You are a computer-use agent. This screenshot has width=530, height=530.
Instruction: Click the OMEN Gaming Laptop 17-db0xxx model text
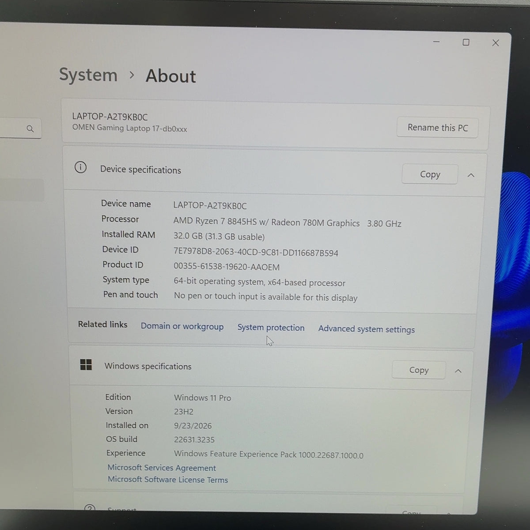pyautogui.click(x=130, y=128)
